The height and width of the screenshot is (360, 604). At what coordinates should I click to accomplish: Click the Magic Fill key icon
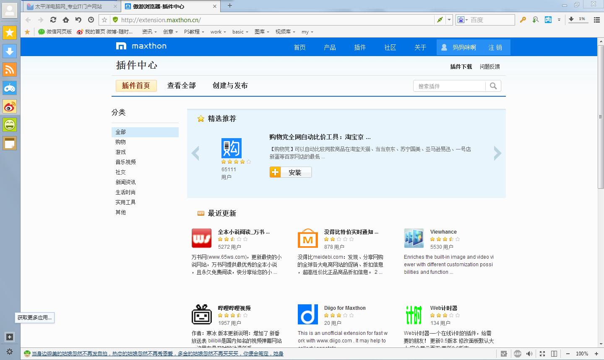[523, 20]
